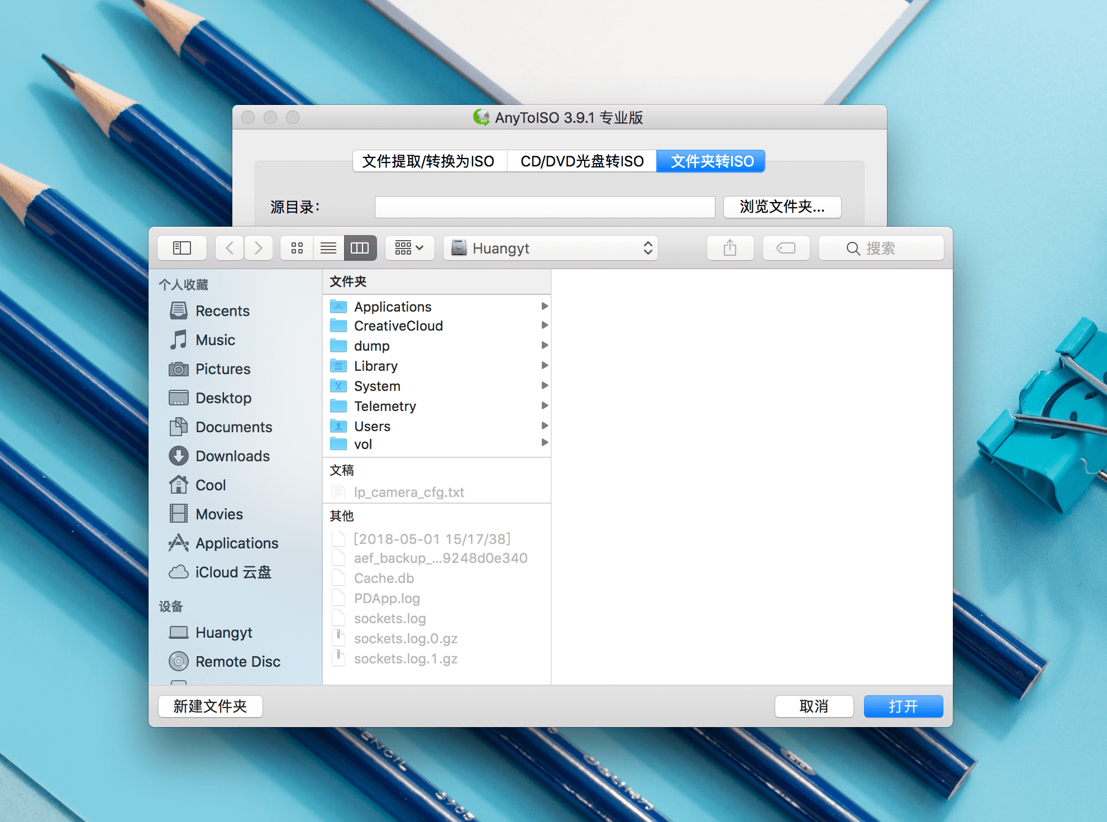
Task: Select the Users folder
Action: click(437, 426)
